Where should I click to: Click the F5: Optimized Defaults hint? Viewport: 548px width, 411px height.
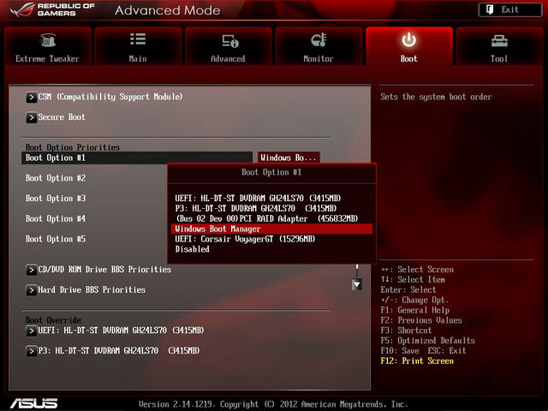428,341
